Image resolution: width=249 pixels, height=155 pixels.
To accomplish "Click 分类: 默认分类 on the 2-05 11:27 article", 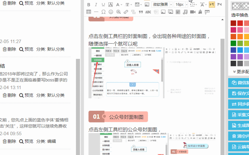I will pyautogui.click(x=50, y=49).
